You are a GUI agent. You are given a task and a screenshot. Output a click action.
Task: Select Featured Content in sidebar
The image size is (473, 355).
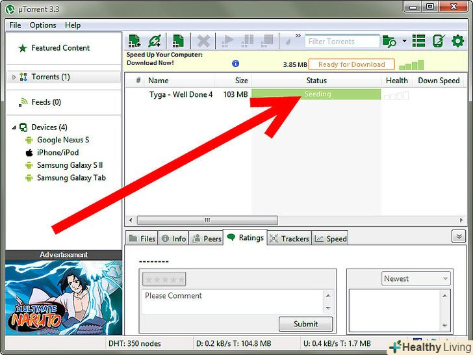(60, 48)
